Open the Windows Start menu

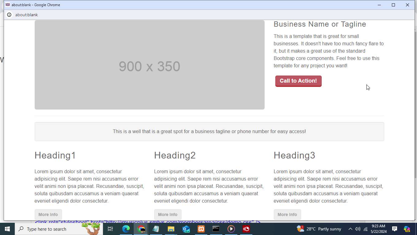[7, 229]
